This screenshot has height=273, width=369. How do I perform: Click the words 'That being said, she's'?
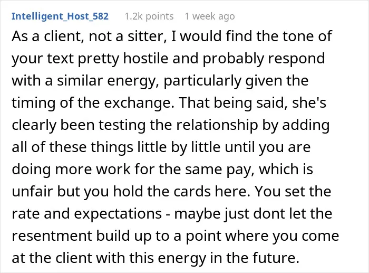253,103
